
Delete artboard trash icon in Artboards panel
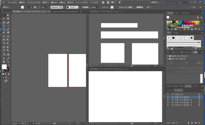point(199,123)
